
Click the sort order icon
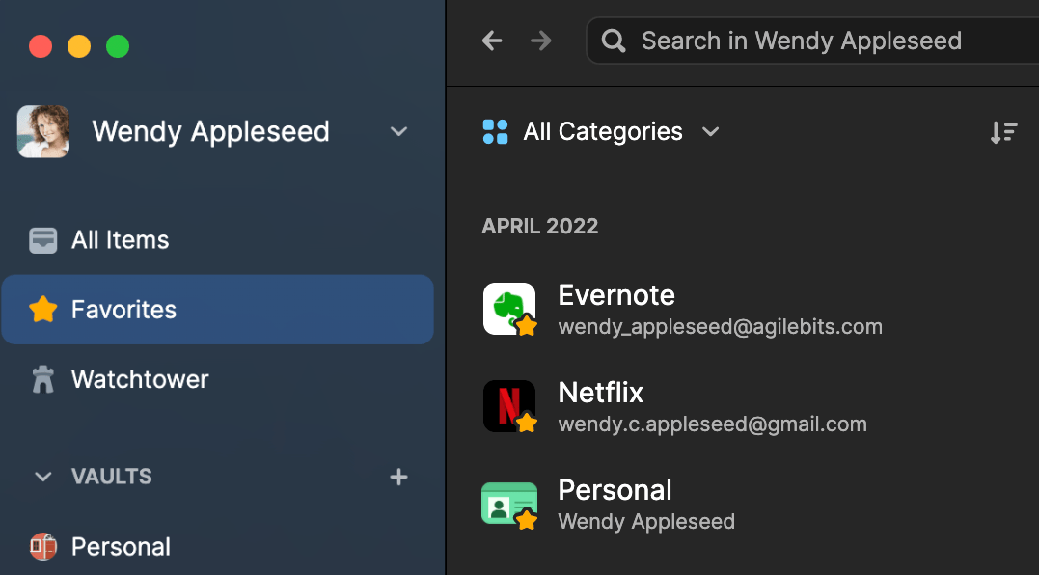(1003, 132)
